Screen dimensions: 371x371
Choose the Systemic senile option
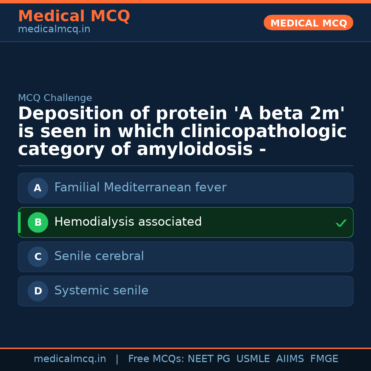pyautogui.click(x=101, y=291)
